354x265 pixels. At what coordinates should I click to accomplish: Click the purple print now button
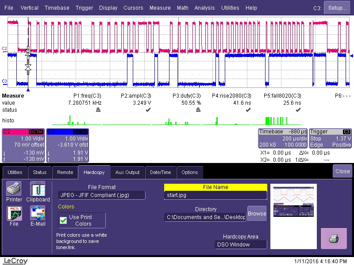(334, 238)
